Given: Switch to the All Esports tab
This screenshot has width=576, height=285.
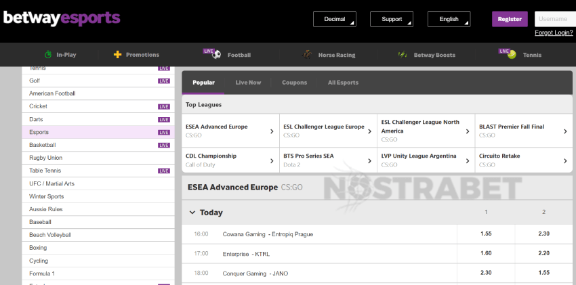Looking at the screenshot, I should (x=343, y=83).
